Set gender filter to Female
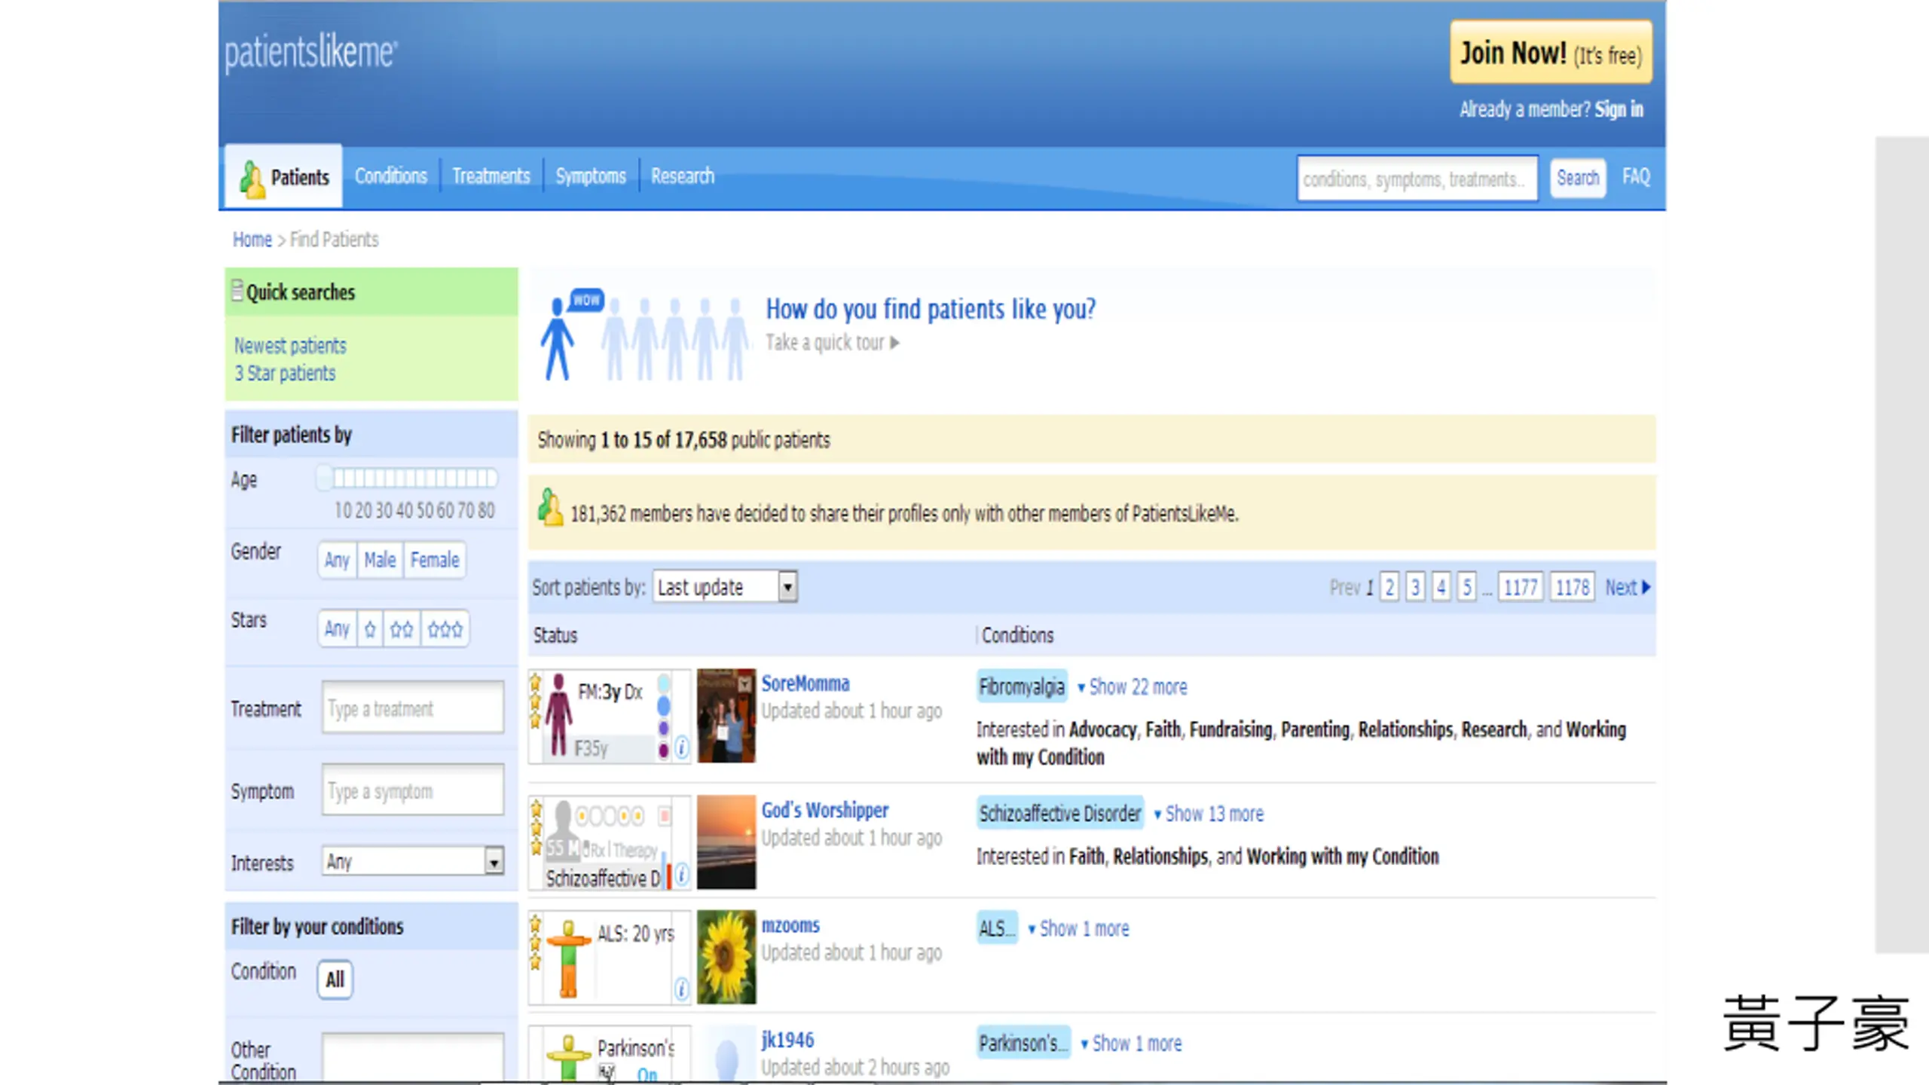 [x=435, y=560]
